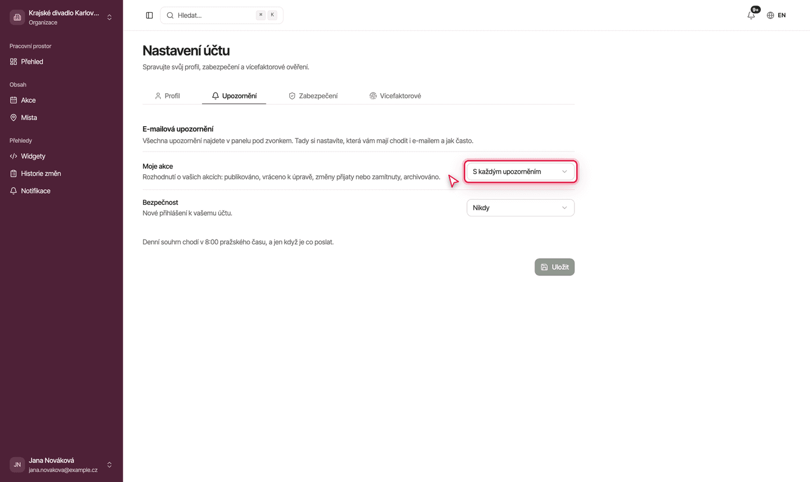Click the globe language icon

770,15
